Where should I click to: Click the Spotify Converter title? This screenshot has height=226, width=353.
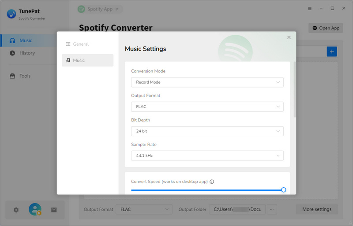[116, 27]
